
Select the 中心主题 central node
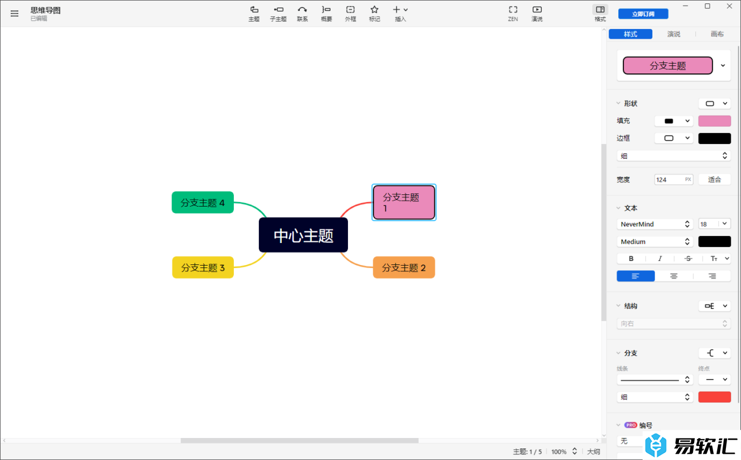303,235
